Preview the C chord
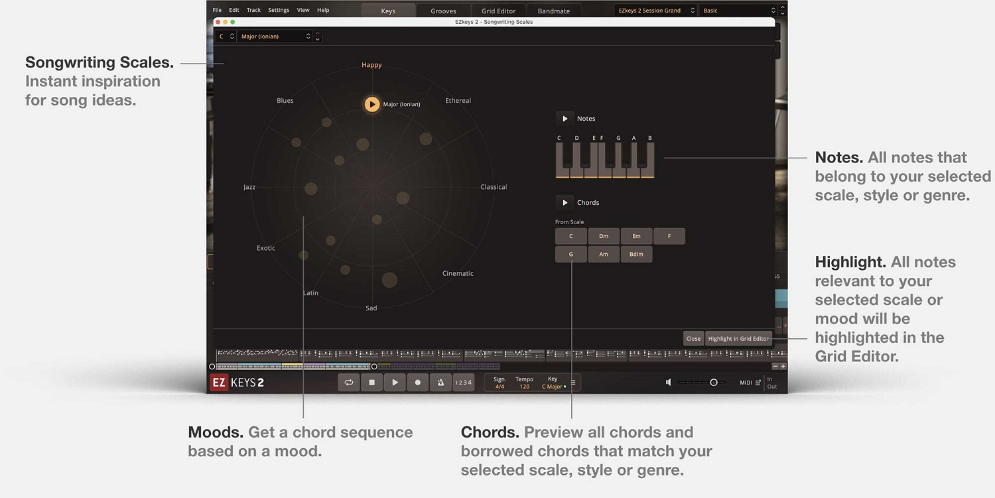 (x=571, y=236)
